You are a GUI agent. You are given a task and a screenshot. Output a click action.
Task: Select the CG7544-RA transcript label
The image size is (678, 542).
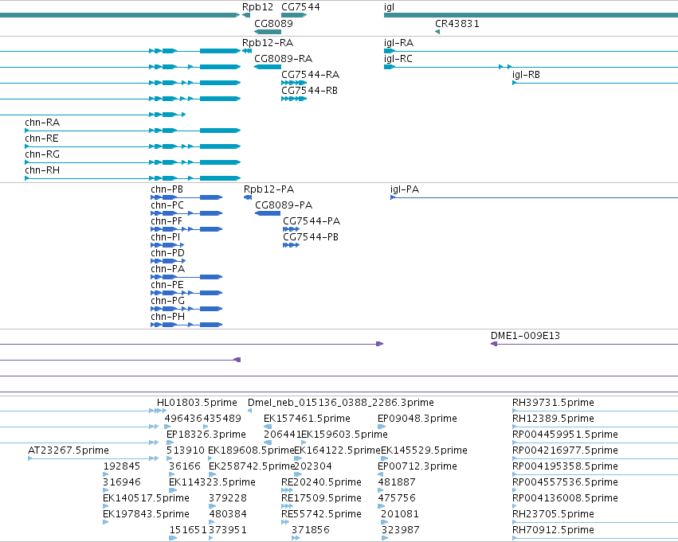click(x=310, y=75)
